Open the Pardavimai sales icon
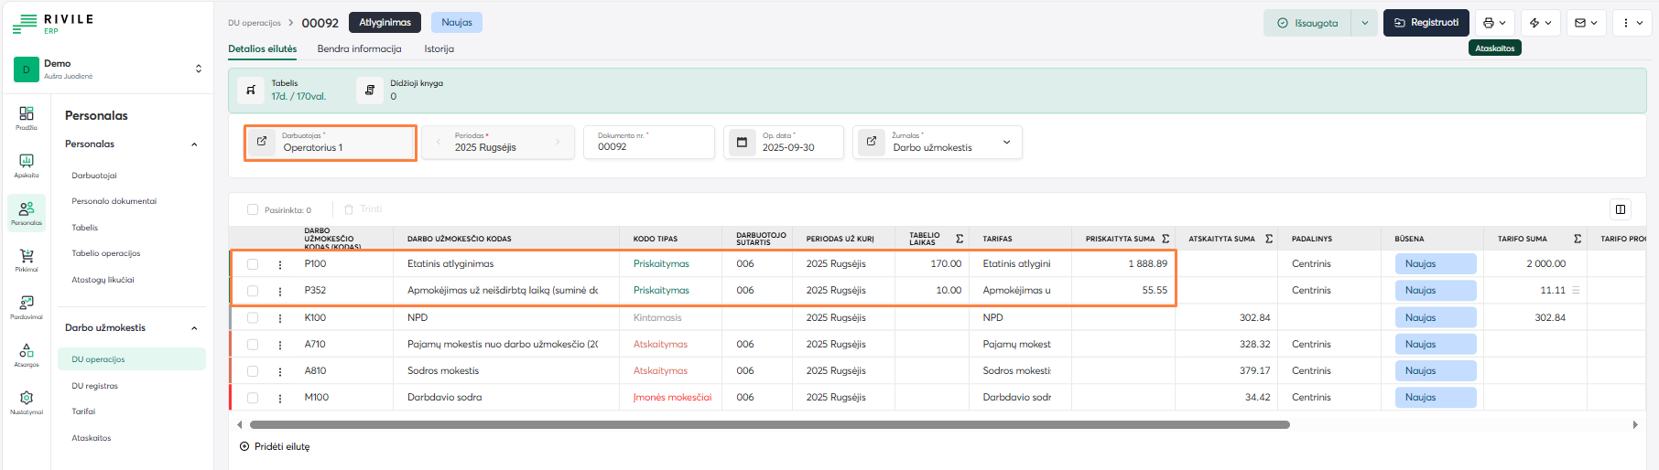Screen dimensions: 1659x470 click(x=27, y=304)
